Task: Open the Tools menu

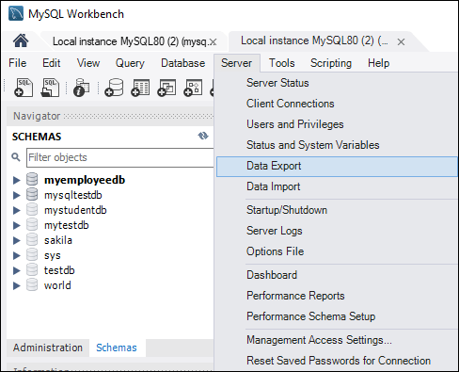Action: [282, 63]
